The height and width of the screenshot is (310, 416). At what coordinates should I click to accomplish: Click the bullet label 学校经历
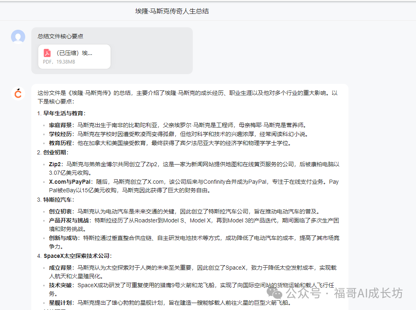(61, 134)
